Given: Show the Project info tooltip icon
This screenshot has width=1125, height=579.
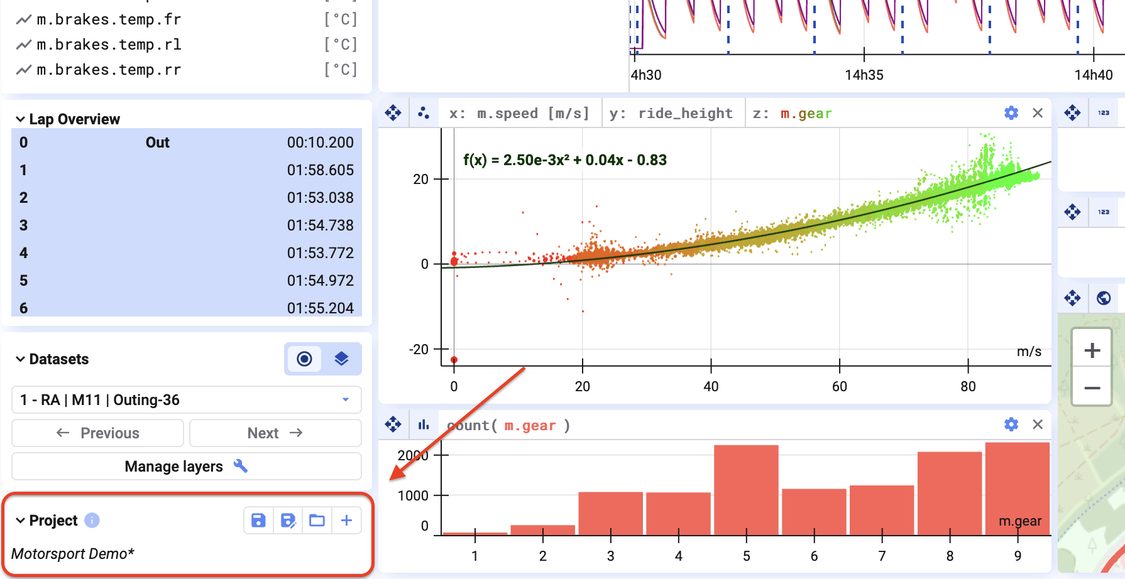Looking at the screenshot, I should pyautogui.click(x=92, y=521).
